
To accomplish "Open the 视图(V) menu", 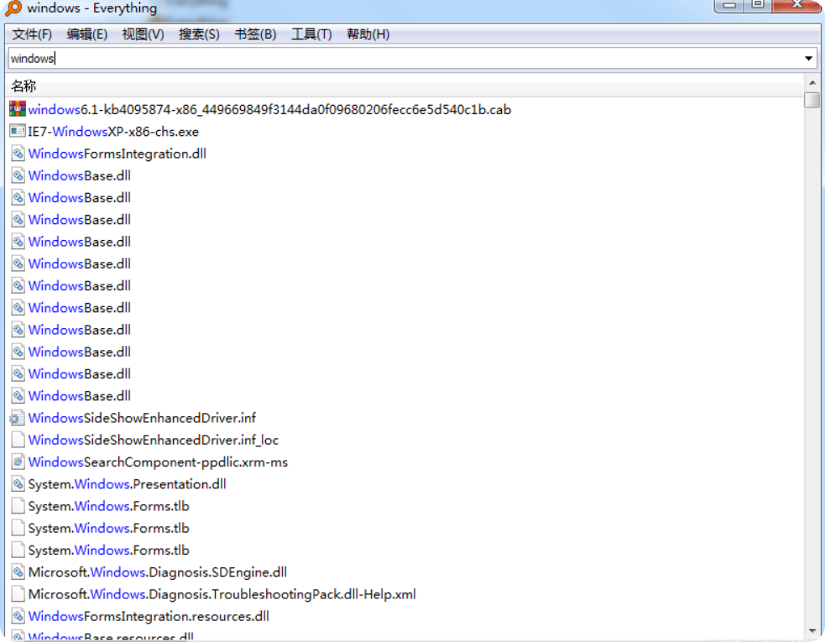I will [144, 34].
